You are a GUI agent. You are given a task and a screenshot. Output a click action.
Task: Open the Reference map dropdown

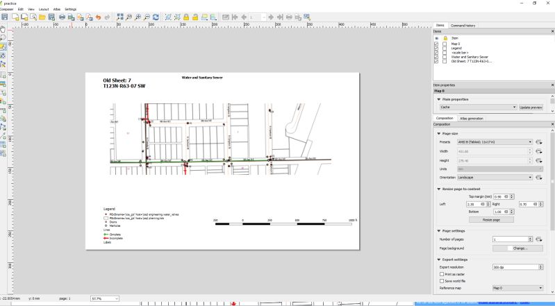517,288
